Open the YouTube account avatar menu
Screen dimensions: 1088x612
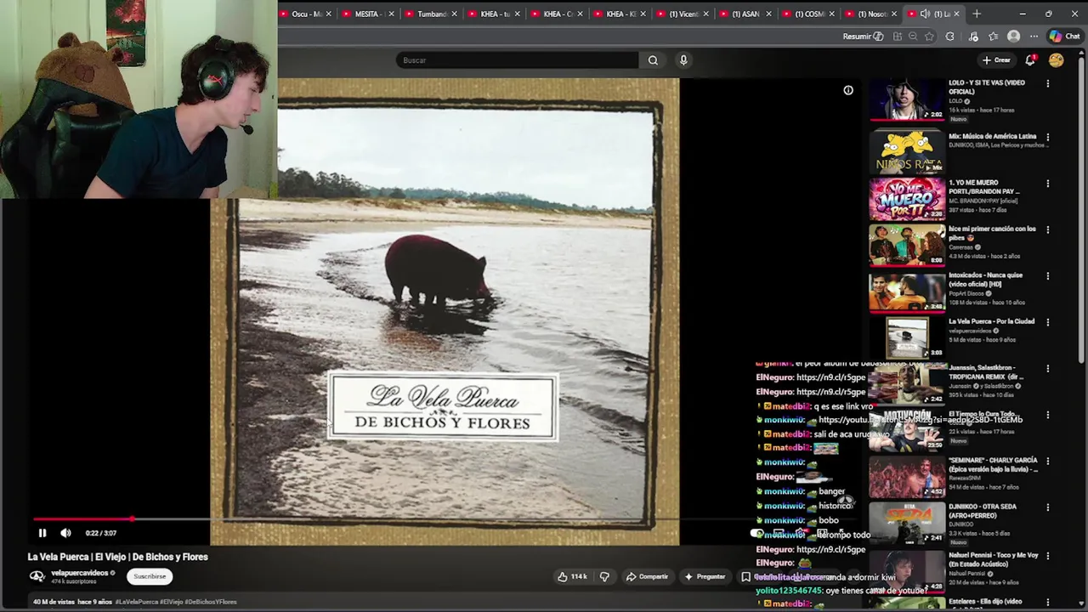1057,60
